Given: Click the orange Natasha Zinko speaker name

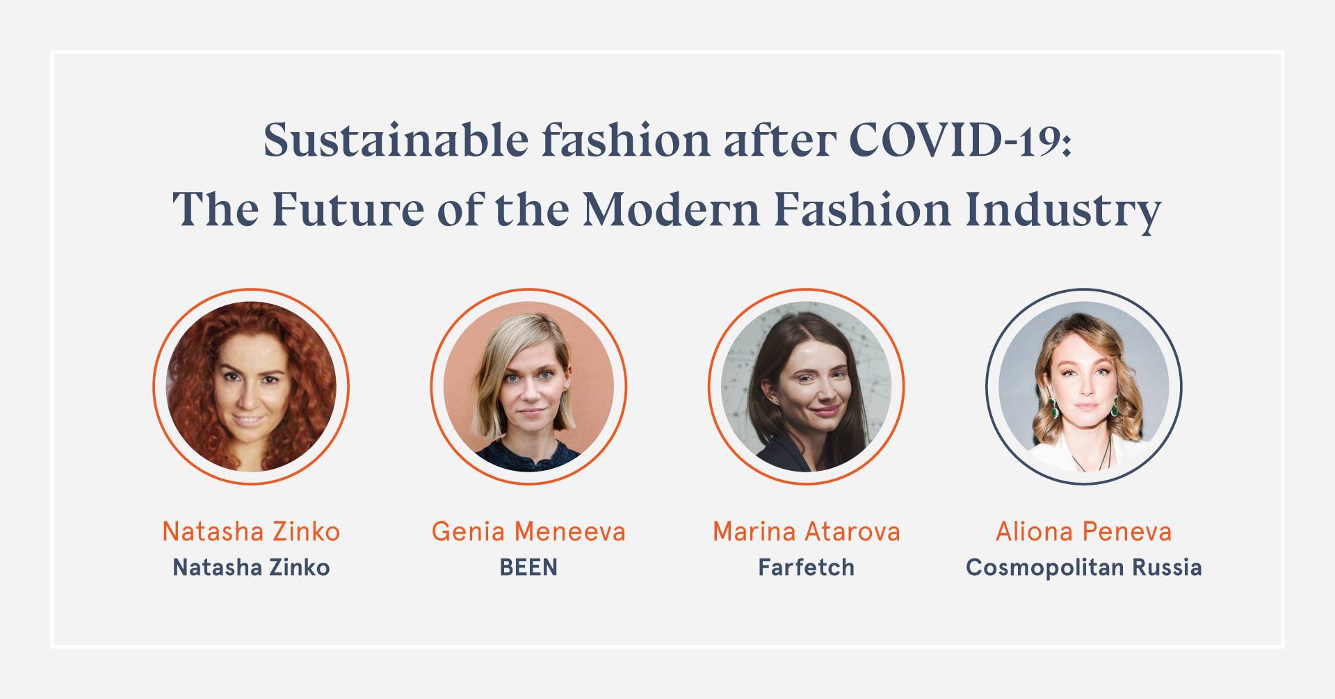Looking at the screenshot, I should (251, 532).
